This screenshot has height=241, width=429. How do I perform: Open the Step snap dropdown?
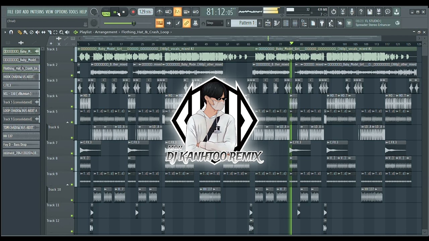pyautogui.click(x=214, y=23)
